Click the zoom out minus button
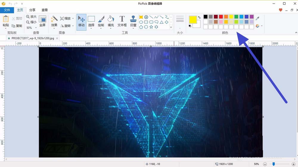 265,164
